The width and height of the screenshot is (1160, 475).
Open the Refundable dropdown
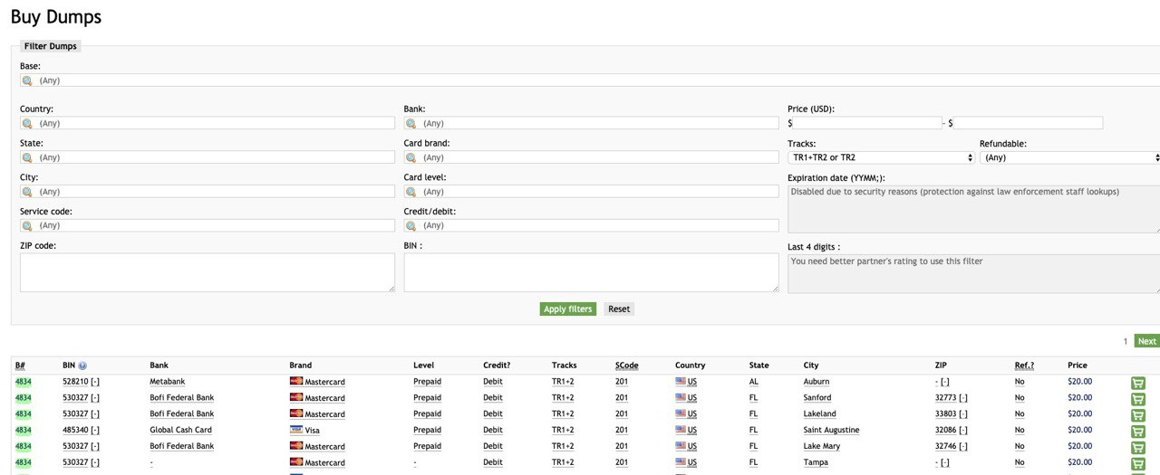point(1069,157)
